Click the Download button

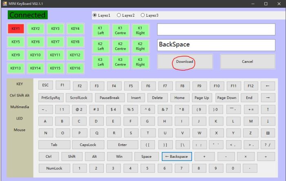pos(185,62)
